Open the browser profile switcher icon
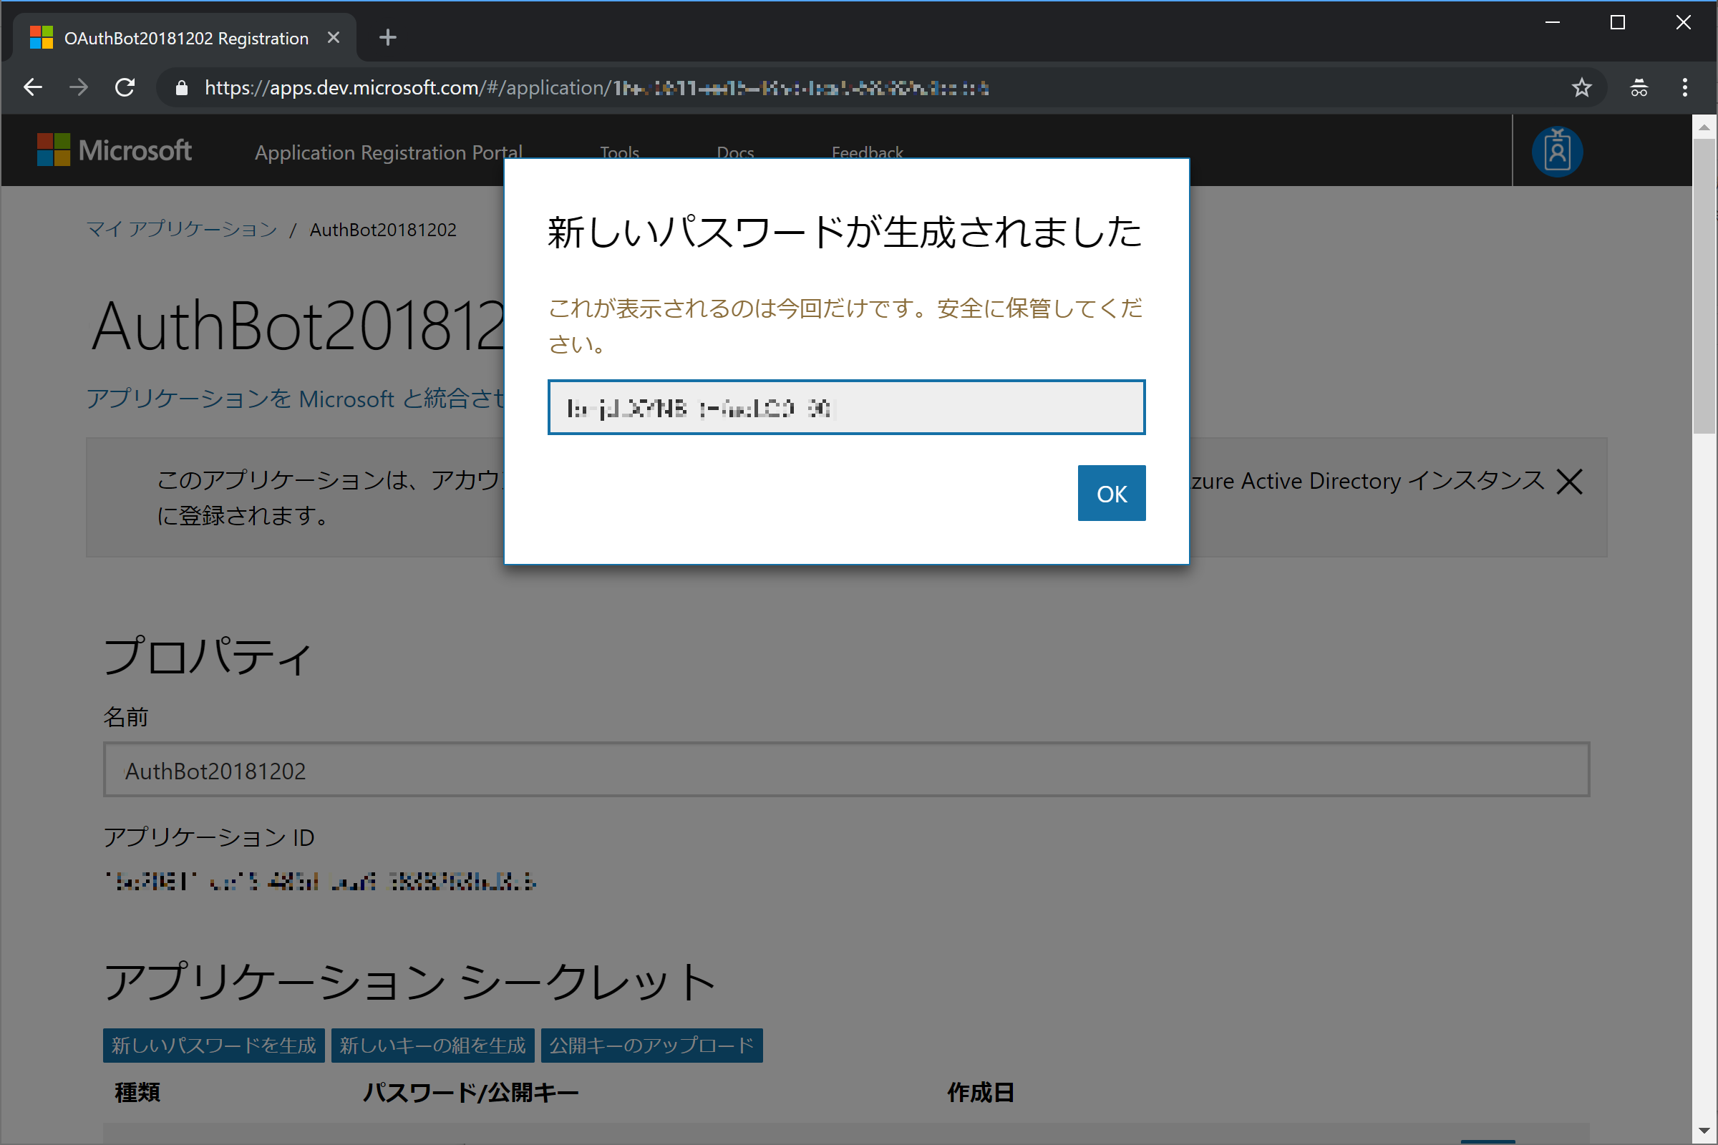The height and width of the screenshot is (1145, 1718). pos(1639,87)
